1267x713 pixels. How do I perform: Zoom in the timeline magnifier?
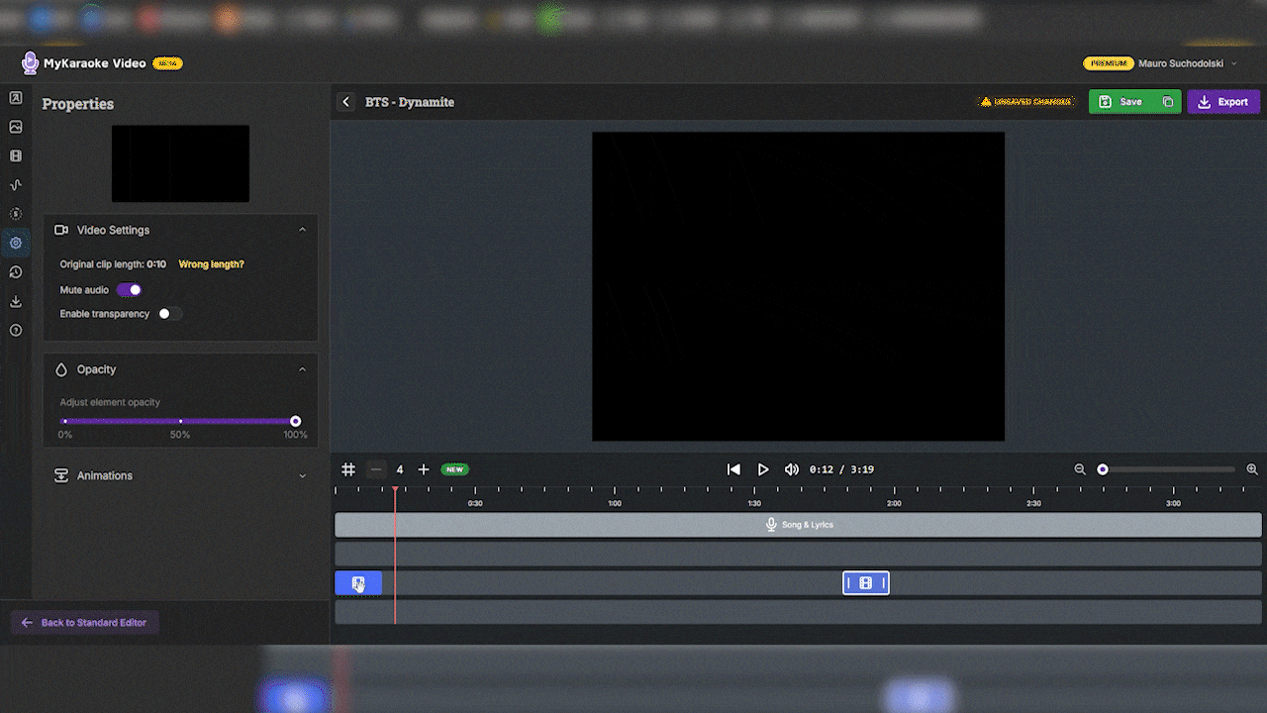[x=1252, y=469]
